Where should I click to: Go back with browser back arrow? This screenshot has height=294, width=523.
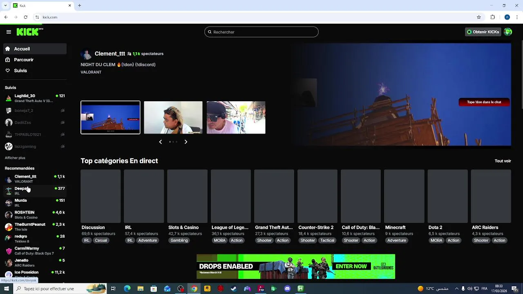(x=6, y=17)
